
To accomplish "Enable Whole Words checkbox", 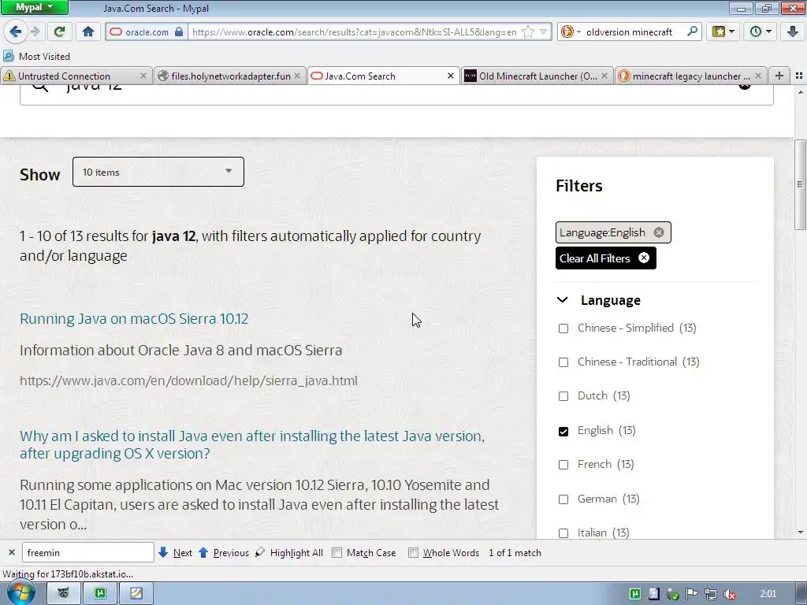I will pos(413,552).
